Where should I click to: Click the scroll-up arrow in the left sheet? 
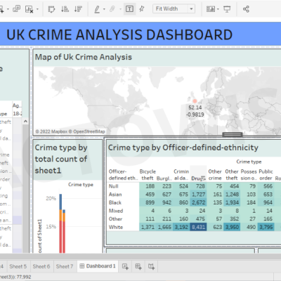tap(25, 122)
